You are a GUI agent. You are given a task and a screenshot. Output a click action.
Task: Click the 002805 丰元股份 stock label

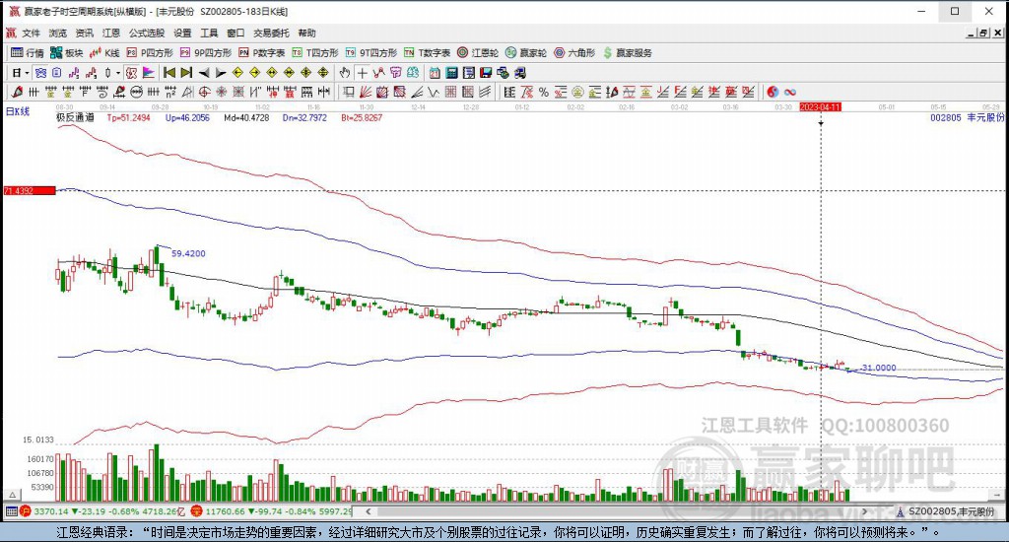click(968, 118)
